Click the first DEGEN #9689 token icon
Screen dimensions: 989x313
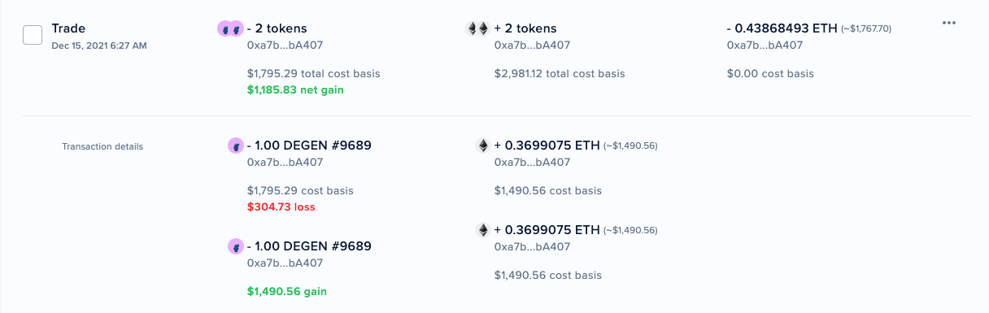235,146
